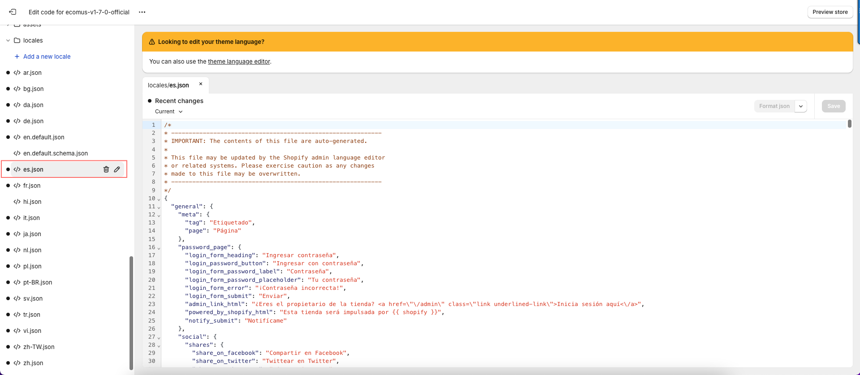Close the locales/es.json tab

pos(201,84)
